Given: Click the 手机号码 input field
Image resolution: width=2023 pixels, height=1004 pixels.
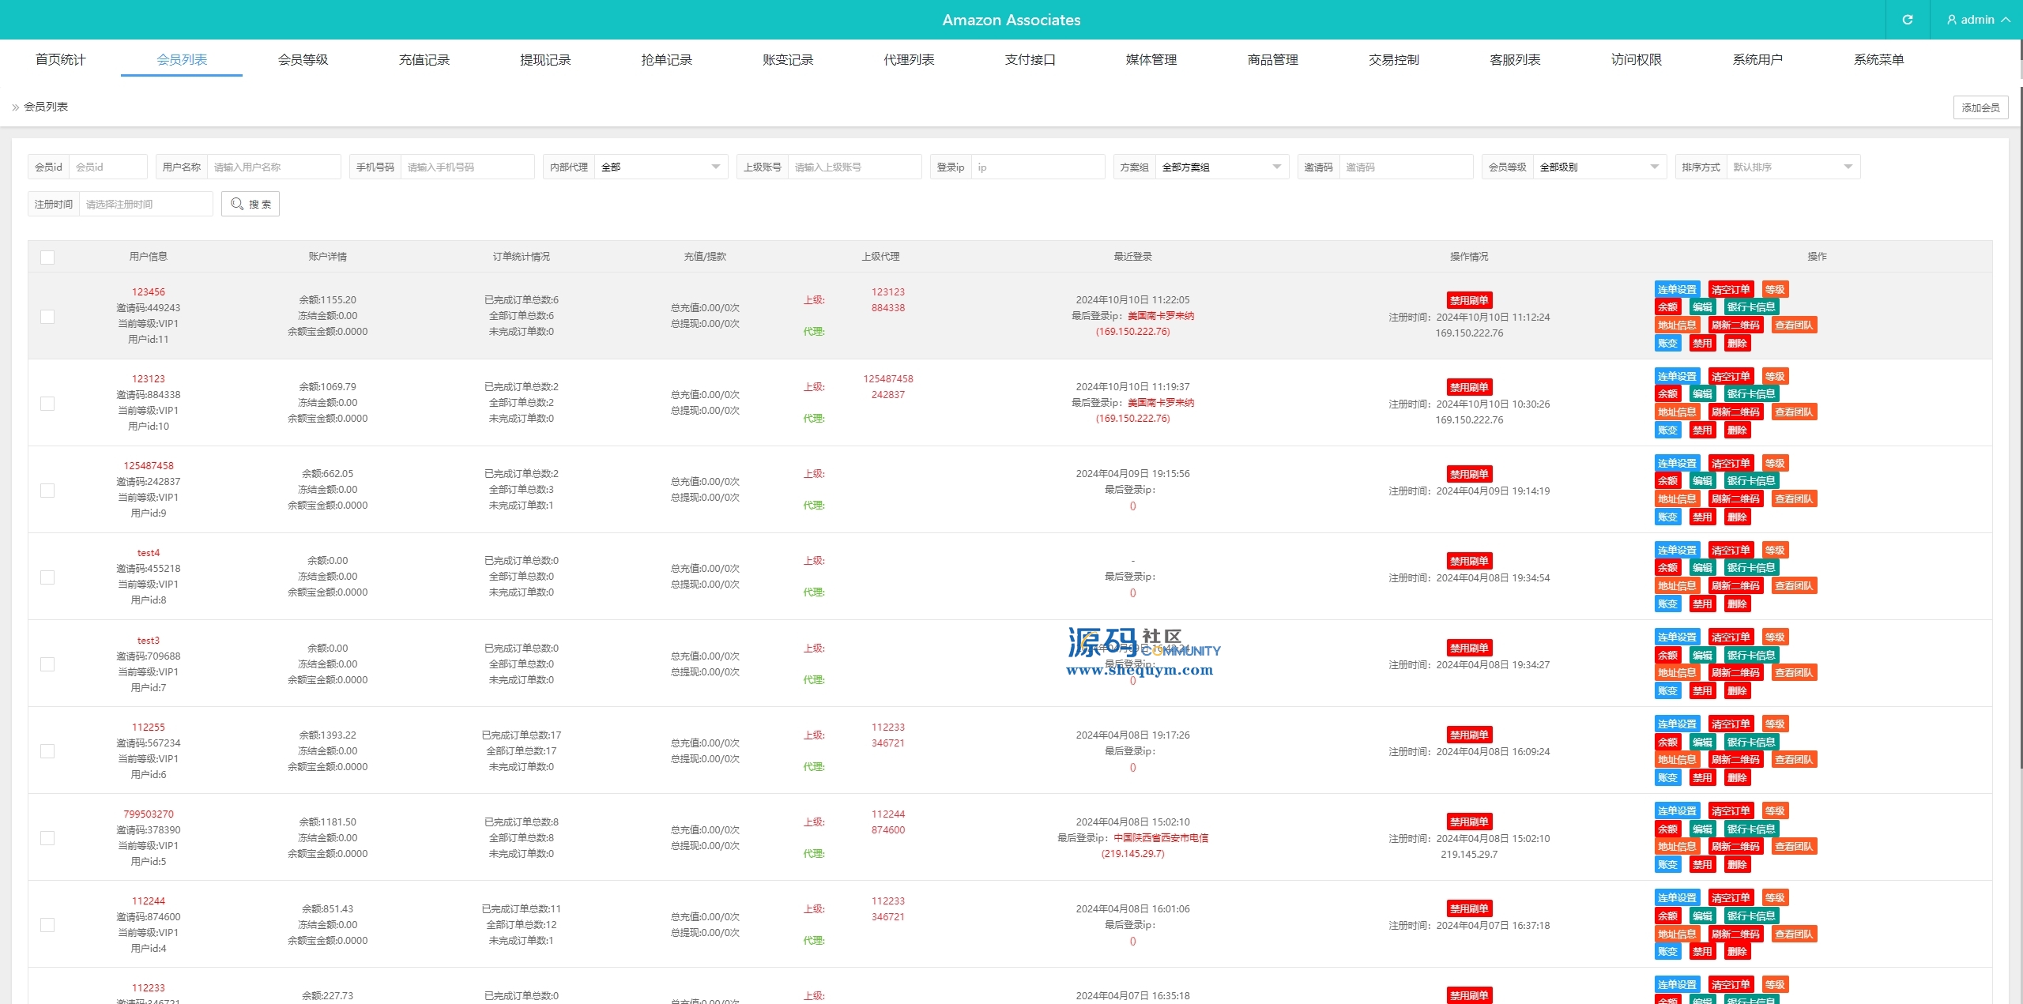Looking at the screenshot, I should coord(466,167).
